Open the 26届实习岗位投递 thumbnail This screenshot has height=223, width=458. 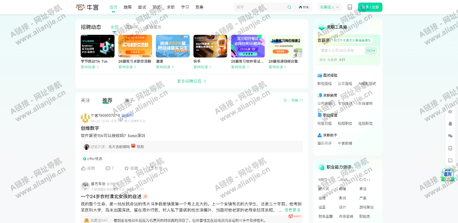pos(286,46)
